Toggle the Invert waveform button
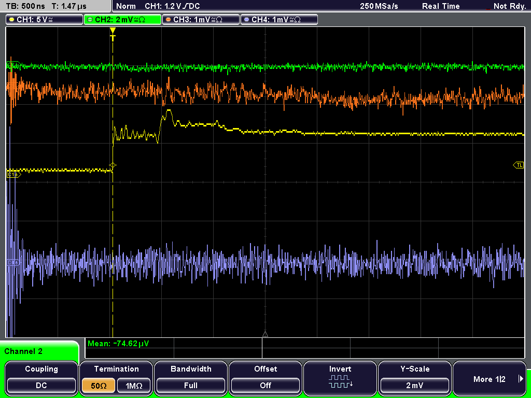 pos(340,377)
